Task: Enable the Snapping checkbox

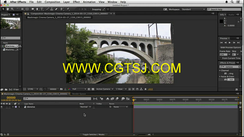Action: [90, 9]
